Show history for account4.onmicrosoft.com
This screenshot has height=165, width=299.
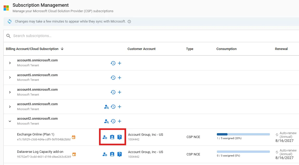[x=113, y=92]
